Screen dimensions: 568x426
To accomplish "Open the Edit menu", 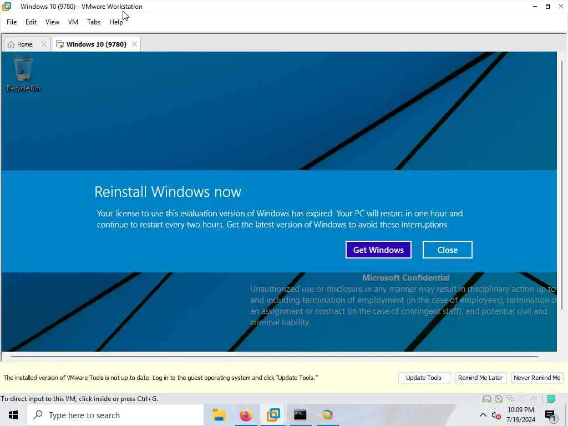I will 31,22.
